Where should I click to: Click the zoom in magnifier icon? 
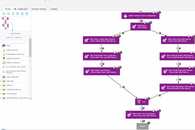click(4, 14)
